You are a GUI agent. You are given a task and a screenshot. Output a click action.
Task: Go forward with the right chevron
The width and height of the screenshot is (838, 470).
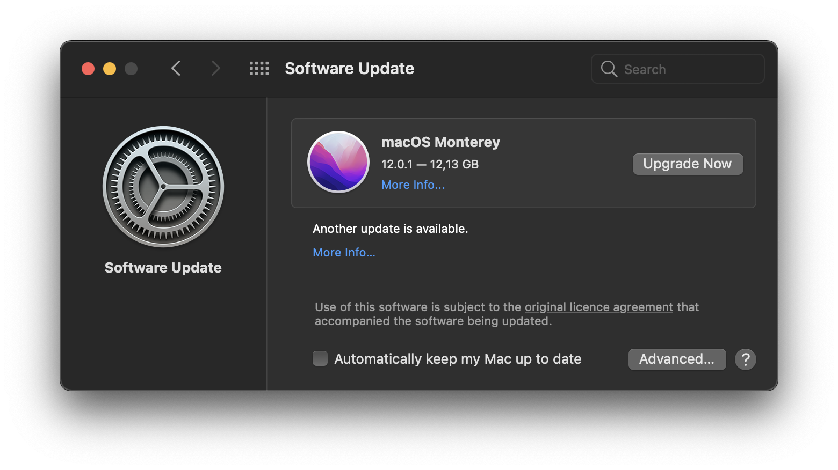point(215,68)
